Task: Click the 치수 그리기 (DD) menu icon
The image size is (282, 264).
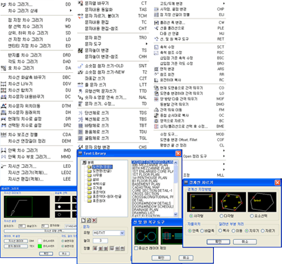Action: pos(3,4)
